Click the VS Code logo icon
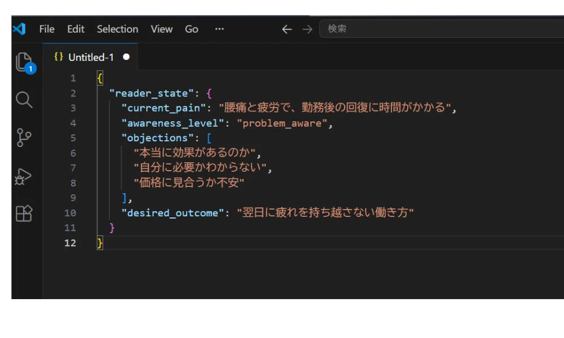Screen dimensions: 564x338 click(x=19, y=29)
